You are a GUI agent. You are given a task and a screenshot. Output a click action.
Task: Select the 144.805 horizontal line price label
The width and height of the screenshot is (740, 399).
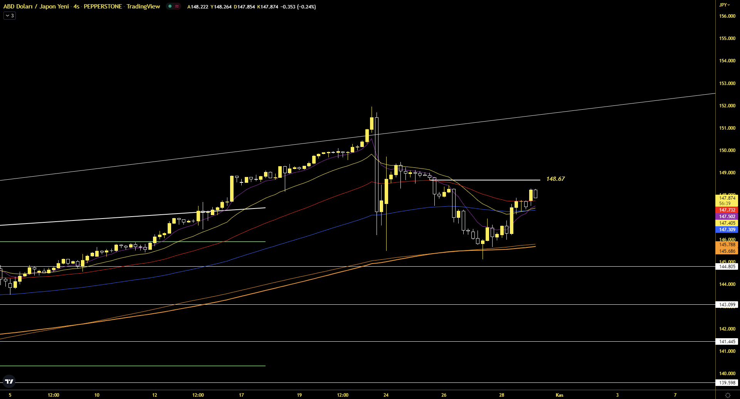coord(727,267)
